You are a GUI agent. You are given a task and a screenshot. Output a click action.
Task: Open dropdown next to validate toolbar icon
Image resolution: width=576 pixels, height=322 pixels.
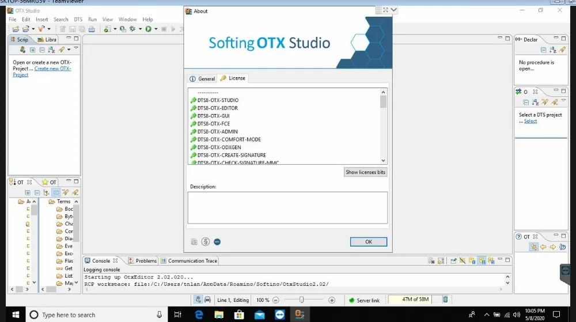click(115, 29)
